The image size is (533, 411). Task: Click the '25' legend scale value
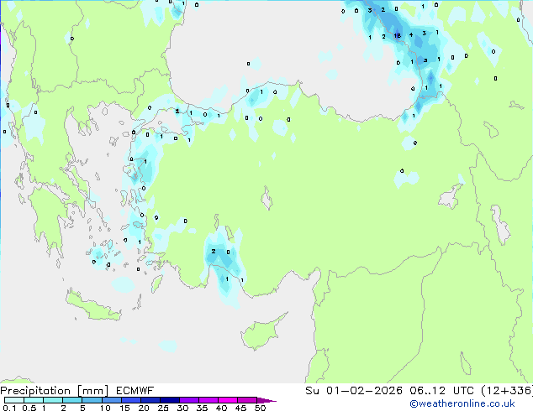[163, 408]
